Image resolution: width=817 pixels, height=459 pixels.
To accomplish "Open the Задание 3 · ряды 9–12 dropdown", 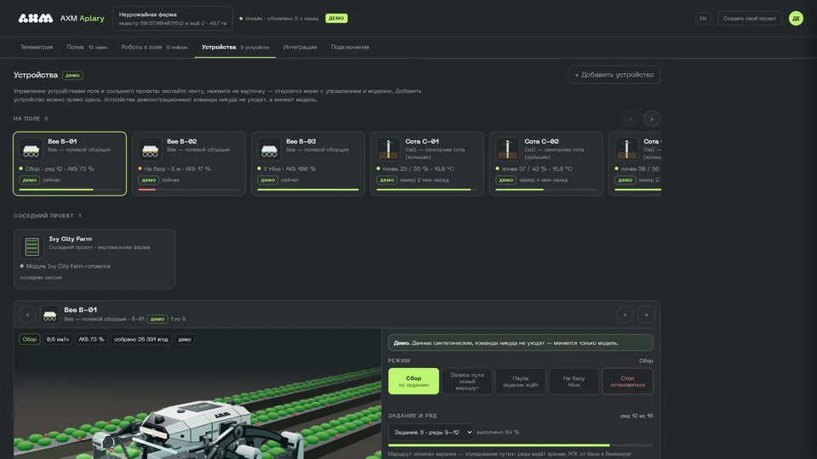I will click(431, 432).
